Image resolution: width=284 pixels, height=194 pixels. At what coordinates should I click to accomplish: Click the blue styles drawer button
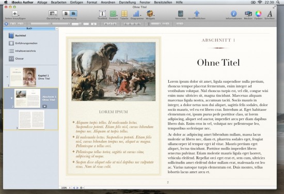tap(6, 24)
